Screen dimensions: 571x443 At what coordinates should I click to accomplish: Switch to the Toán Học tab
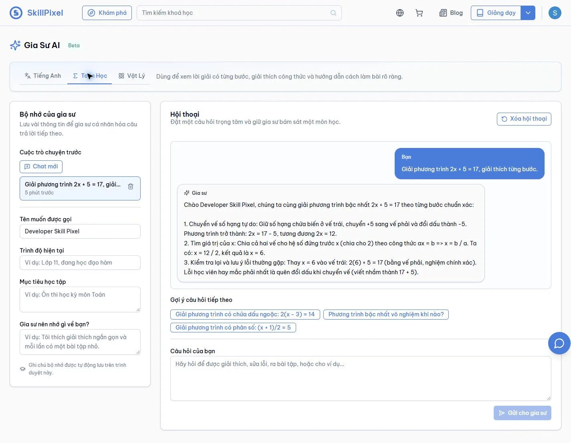click(x=90, y=76)
